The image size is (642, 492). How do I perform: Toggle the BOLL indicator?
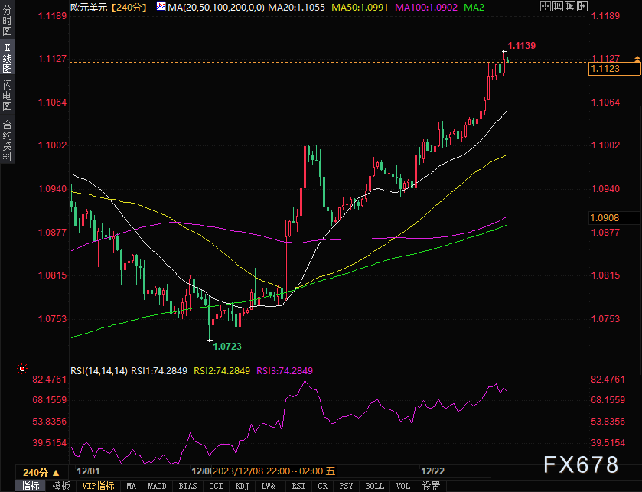click(x=374, y=486)
